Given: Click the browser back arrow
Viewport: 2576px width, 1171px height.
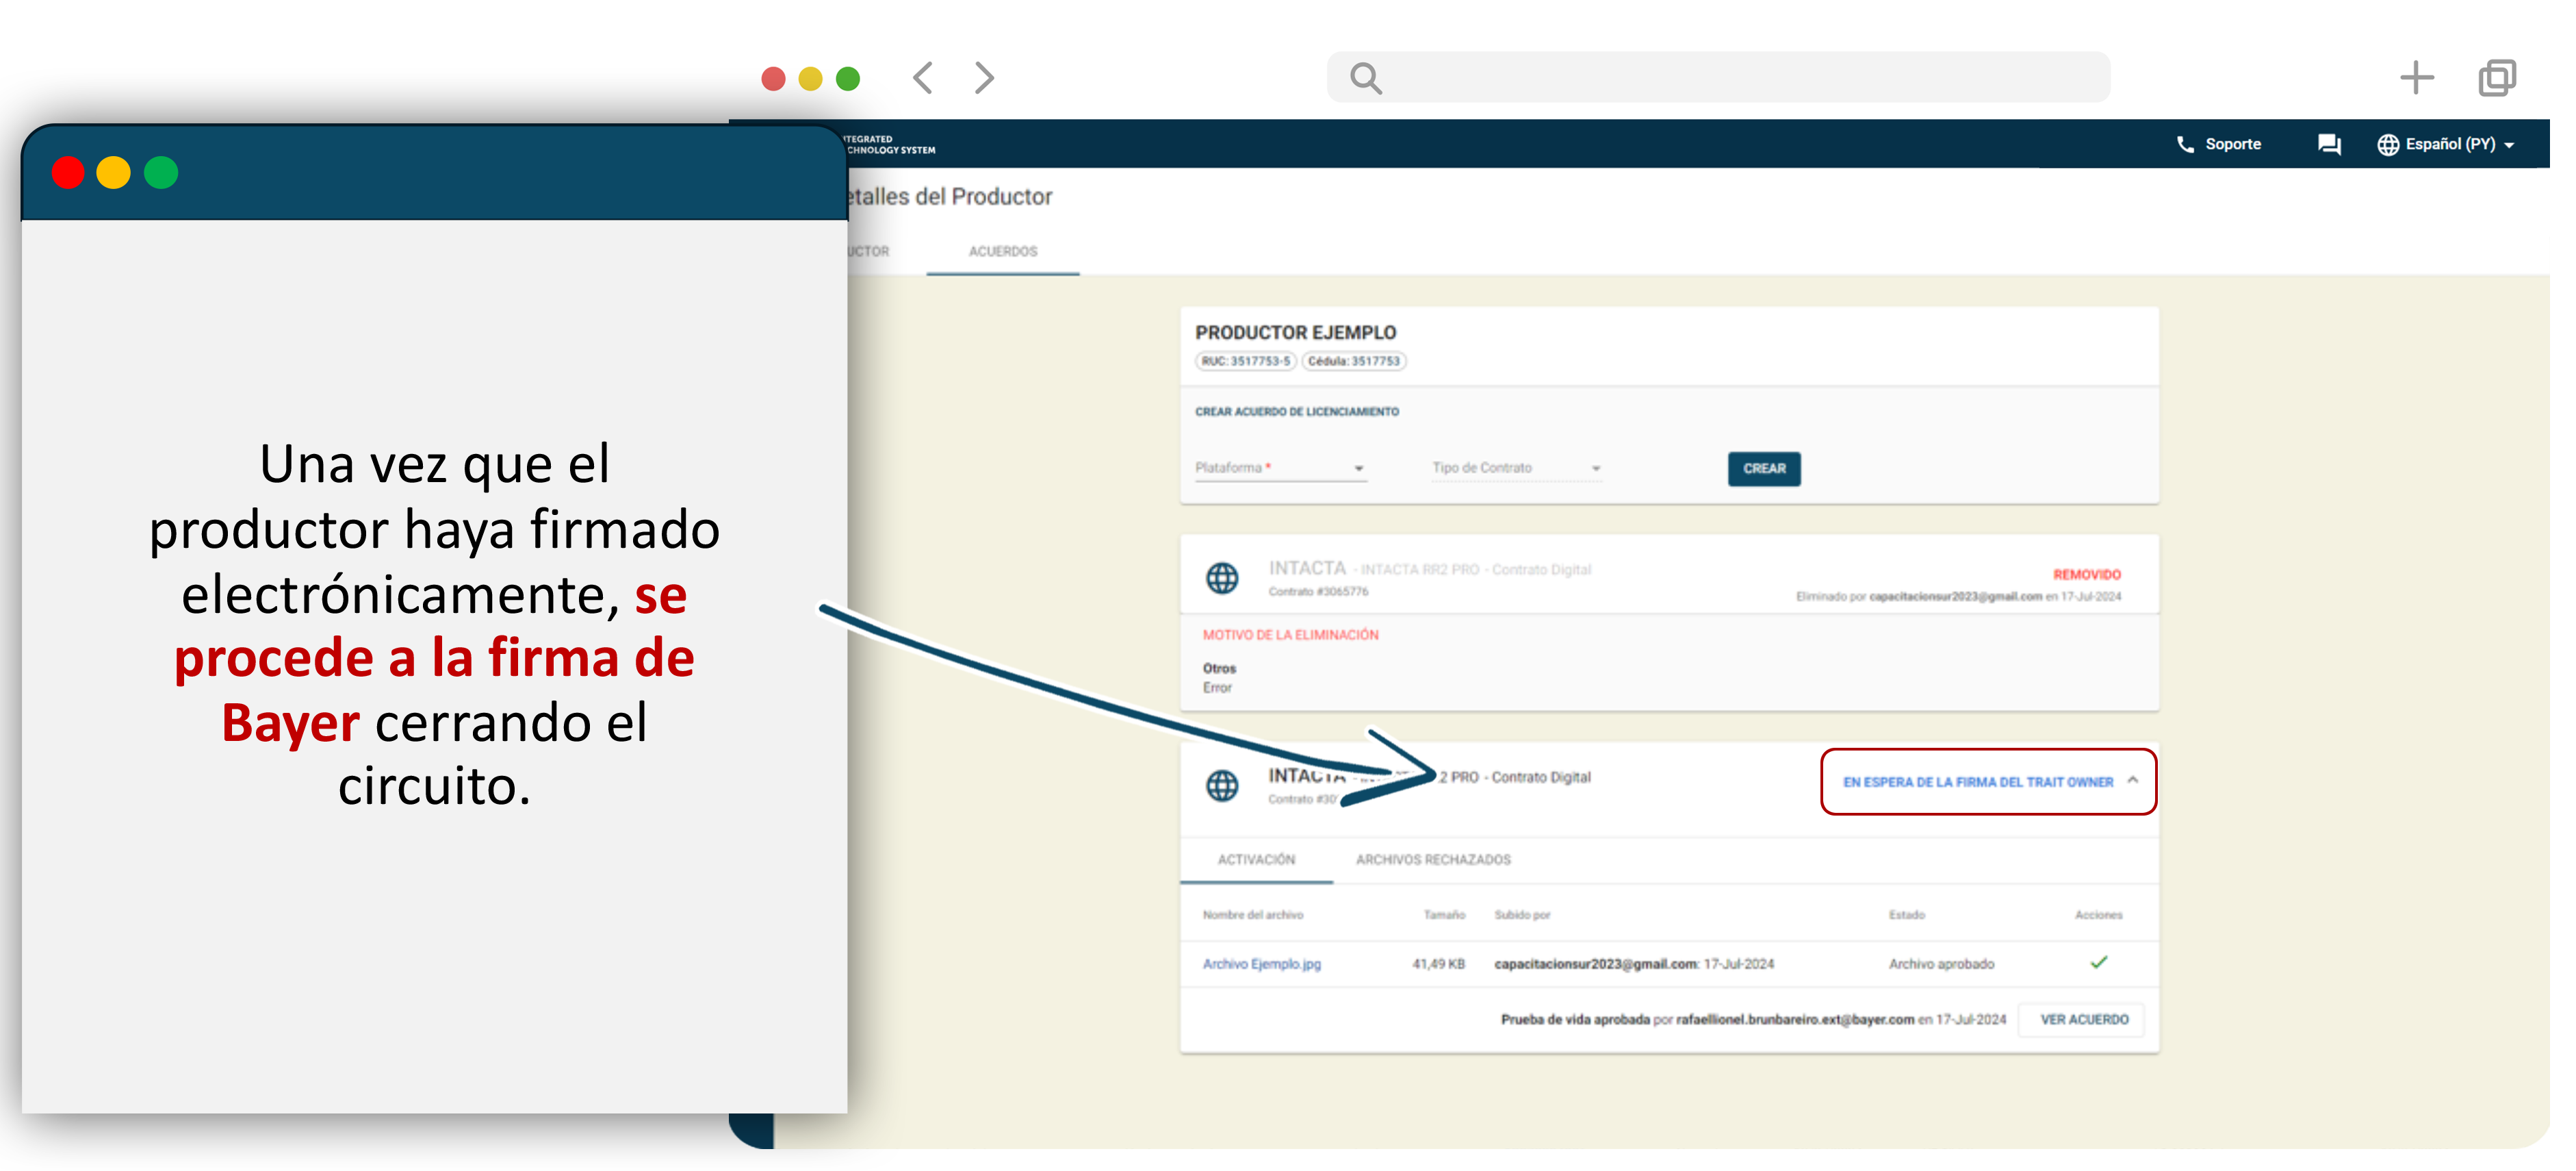Looking at the screenshot, I should pos(923,78).
